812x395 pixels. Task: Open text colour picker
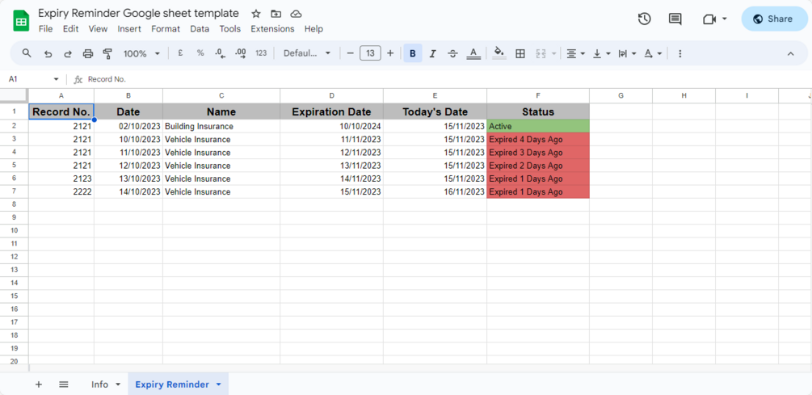coord(473,53)
